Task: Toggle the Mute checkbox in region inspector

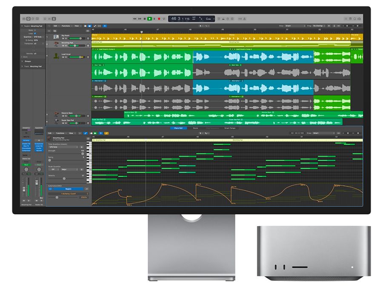Action: tap(35, 30)
